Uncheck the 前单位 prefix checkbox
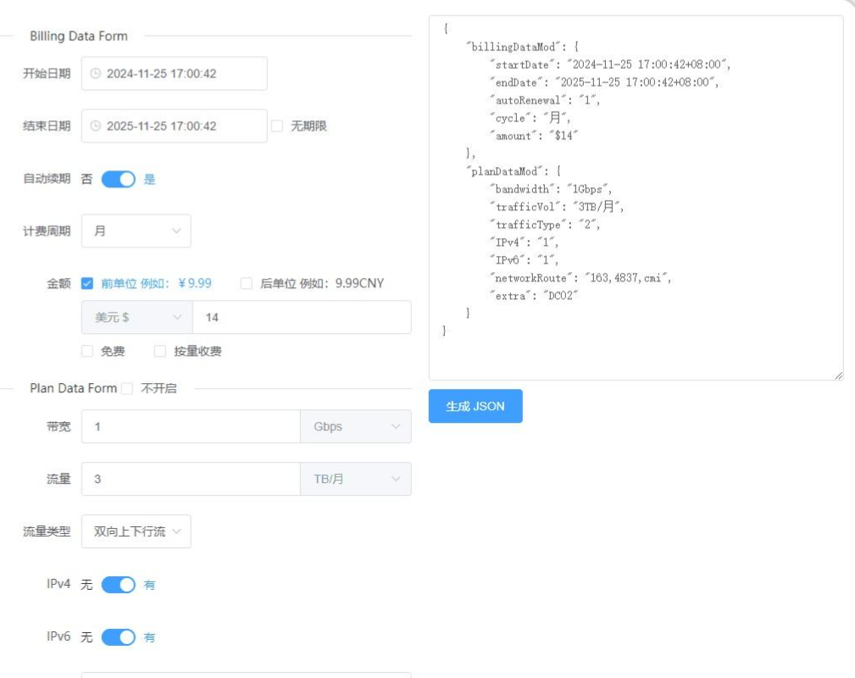855x678 pixels. (87, 284)
